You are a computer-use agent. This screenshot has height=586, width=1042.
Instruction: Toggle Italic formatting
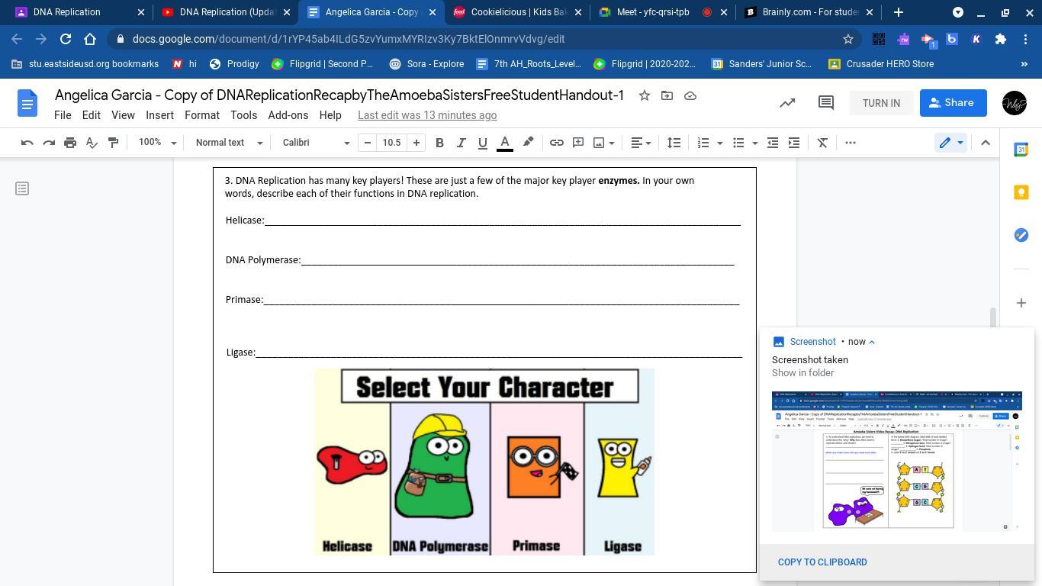point(461,143)
